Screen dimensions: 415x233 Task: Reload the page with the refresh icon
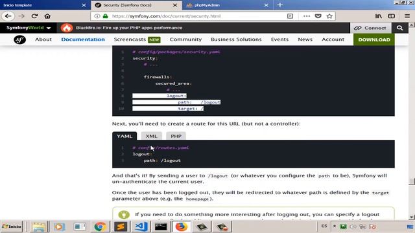[x=34, y=16]
